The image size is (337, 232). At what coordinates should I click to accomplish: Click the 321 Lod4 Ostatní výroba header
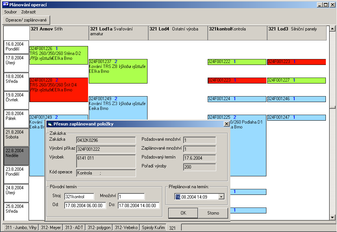[178, 33]
